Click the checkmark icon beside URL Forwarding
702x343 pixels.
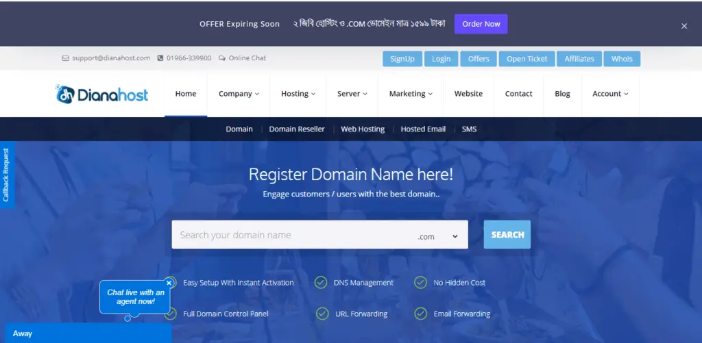point(322,314)
